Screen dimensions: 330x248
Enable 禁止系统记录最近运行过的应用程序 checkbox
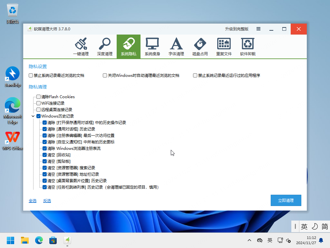point(195,75)
